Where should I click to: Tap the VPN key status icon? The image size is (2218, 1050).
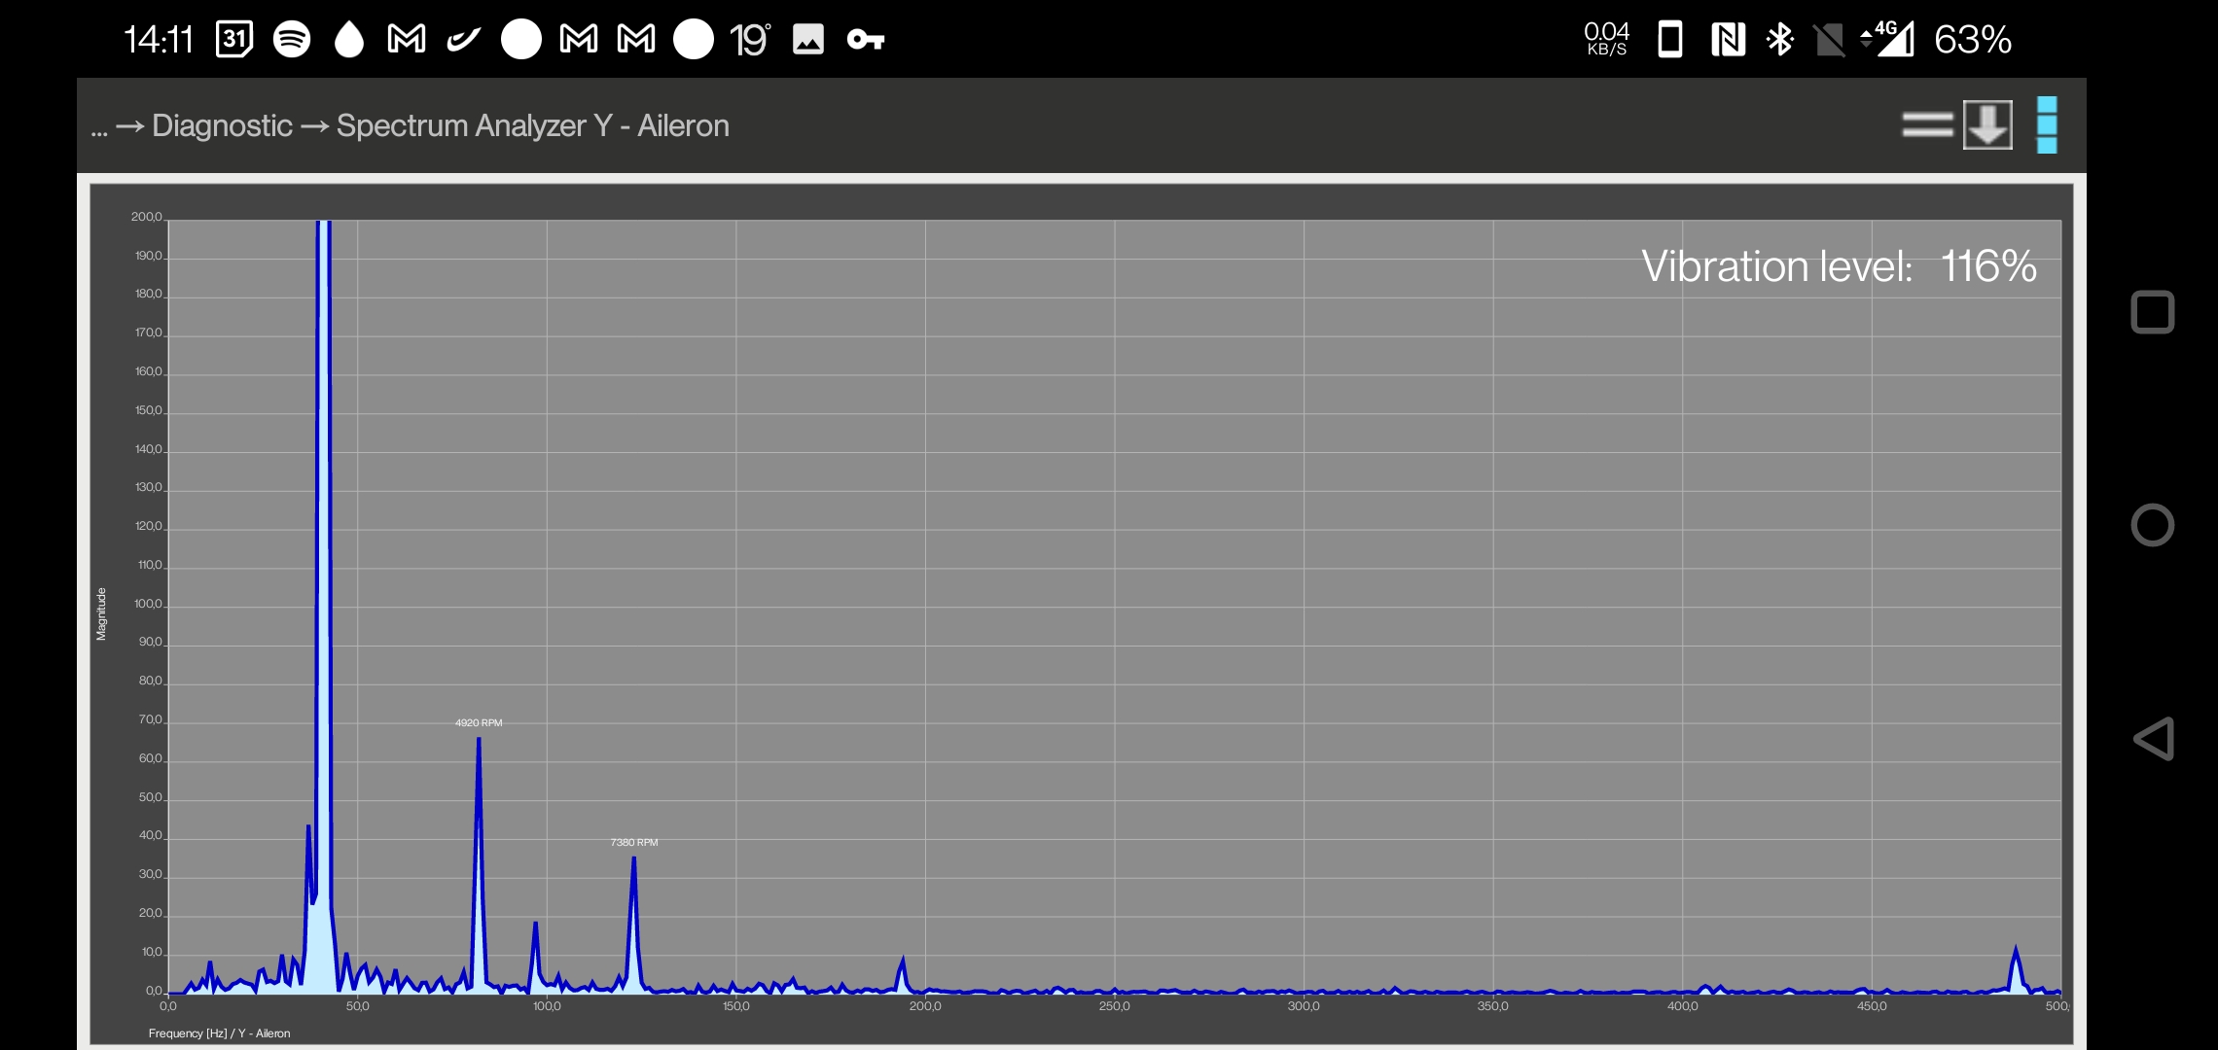[865, 39]
